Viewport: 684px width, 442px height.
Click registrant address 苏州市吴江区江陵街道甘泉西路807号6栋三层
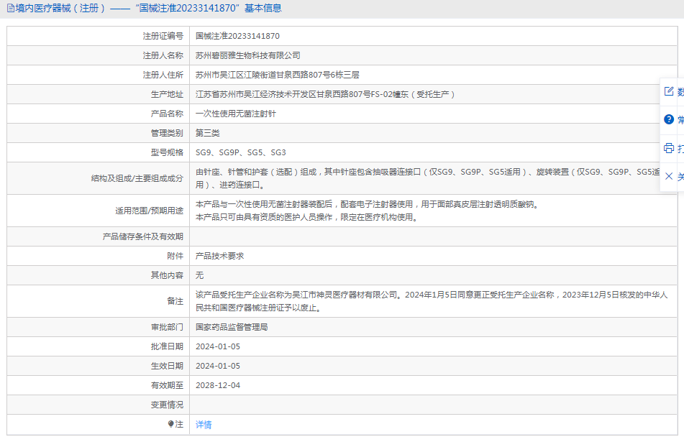tap(278, 75)
